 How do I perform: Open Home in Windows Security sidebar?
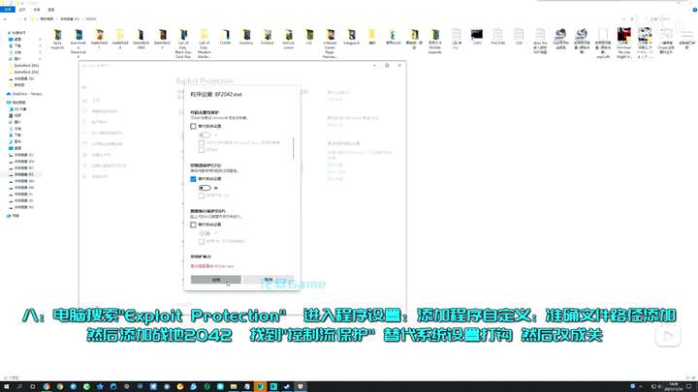point(91,101)
